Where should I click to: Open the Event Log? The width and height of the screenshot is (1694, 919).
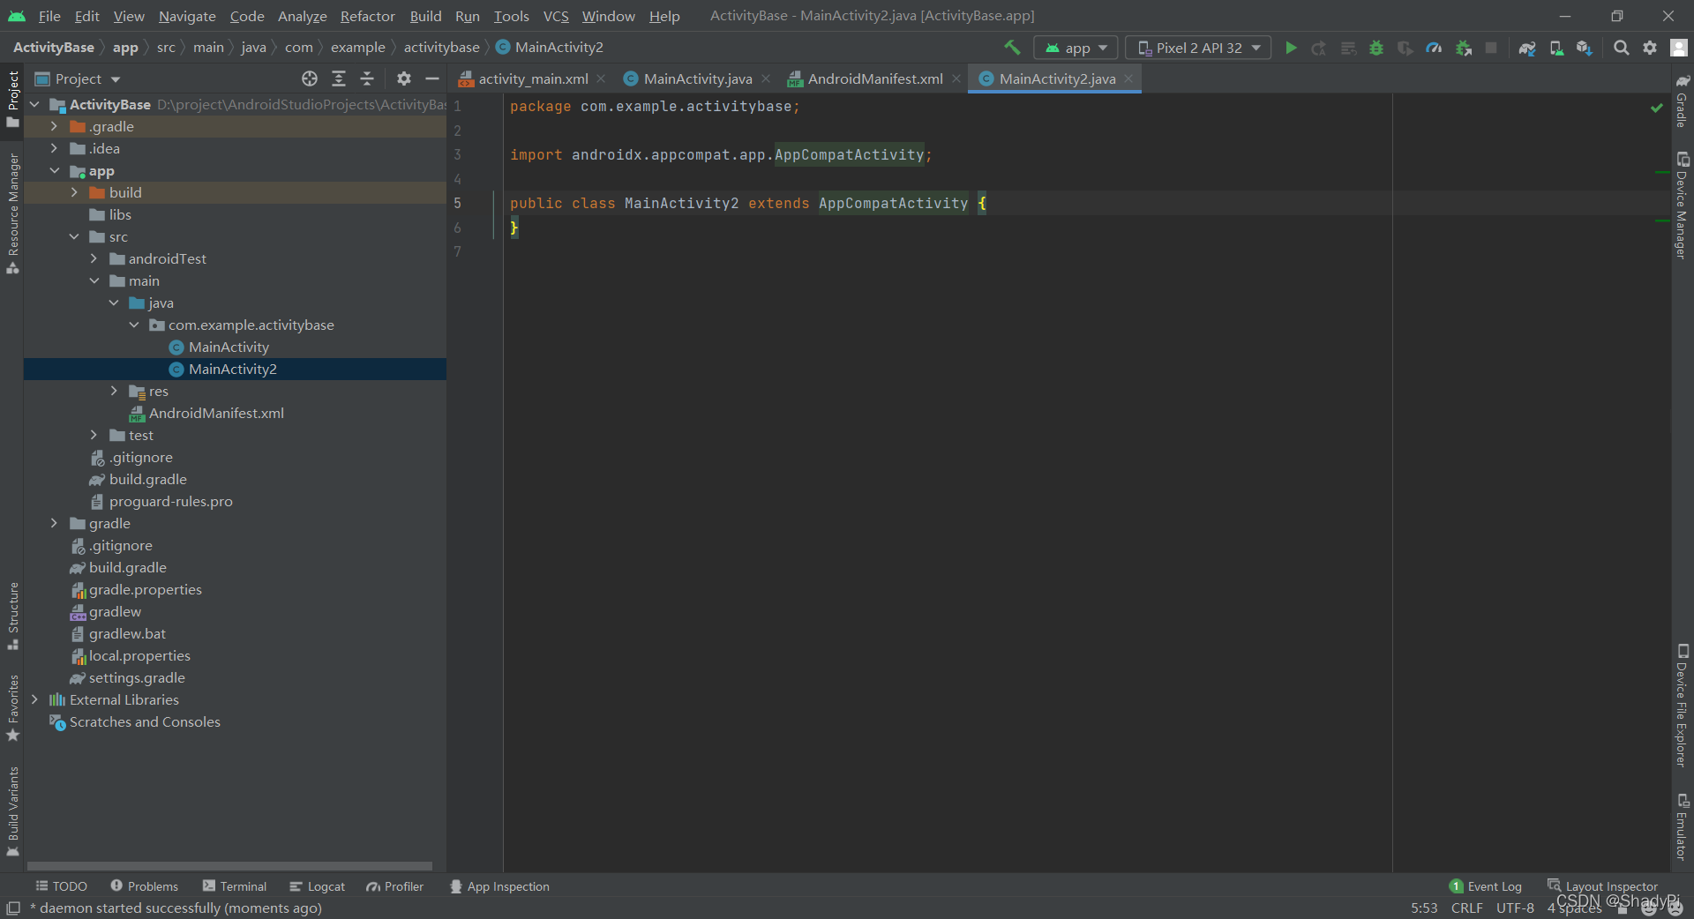(1486, 886)
